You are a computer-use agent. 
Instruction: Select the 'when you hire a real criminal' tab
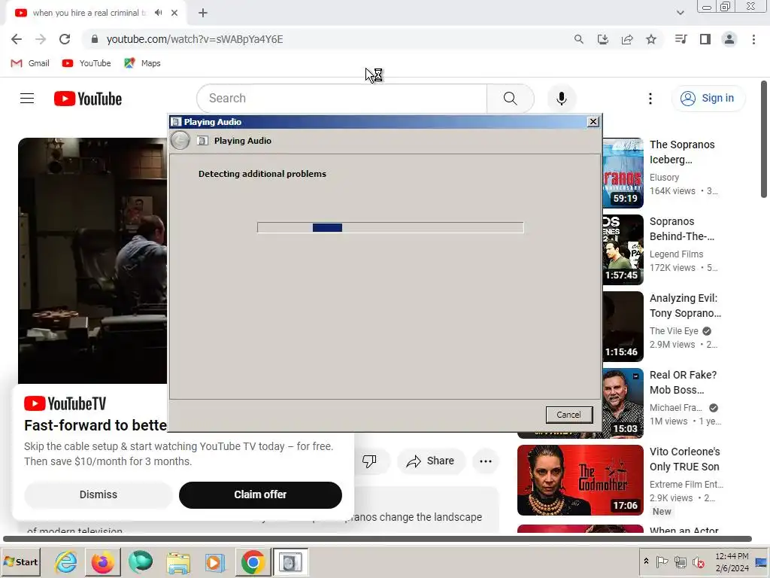[95, 13]
